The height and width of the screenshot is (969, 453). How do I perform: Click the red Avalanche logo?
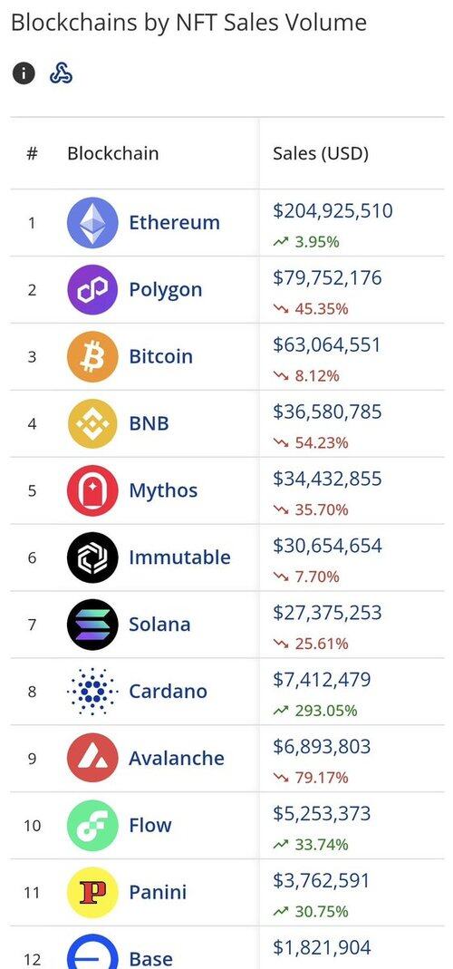click(92, 759)
